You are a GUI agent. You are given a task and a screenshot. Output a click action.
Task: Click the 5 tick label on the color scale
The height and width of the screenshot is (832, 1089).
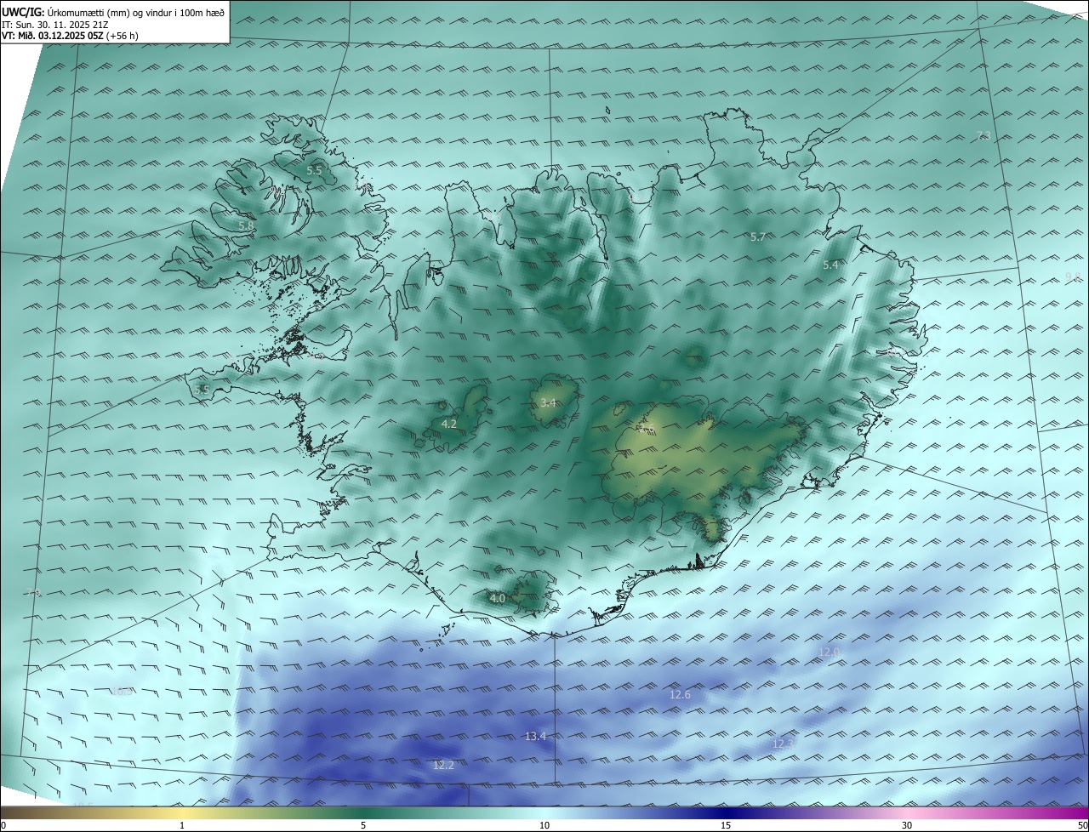click(363, 825)
